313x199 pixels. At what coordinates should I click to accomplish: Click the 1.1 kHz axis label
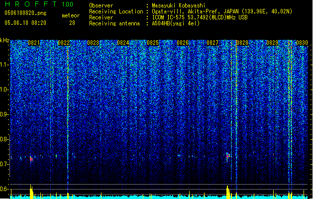(x=4, y=65)
